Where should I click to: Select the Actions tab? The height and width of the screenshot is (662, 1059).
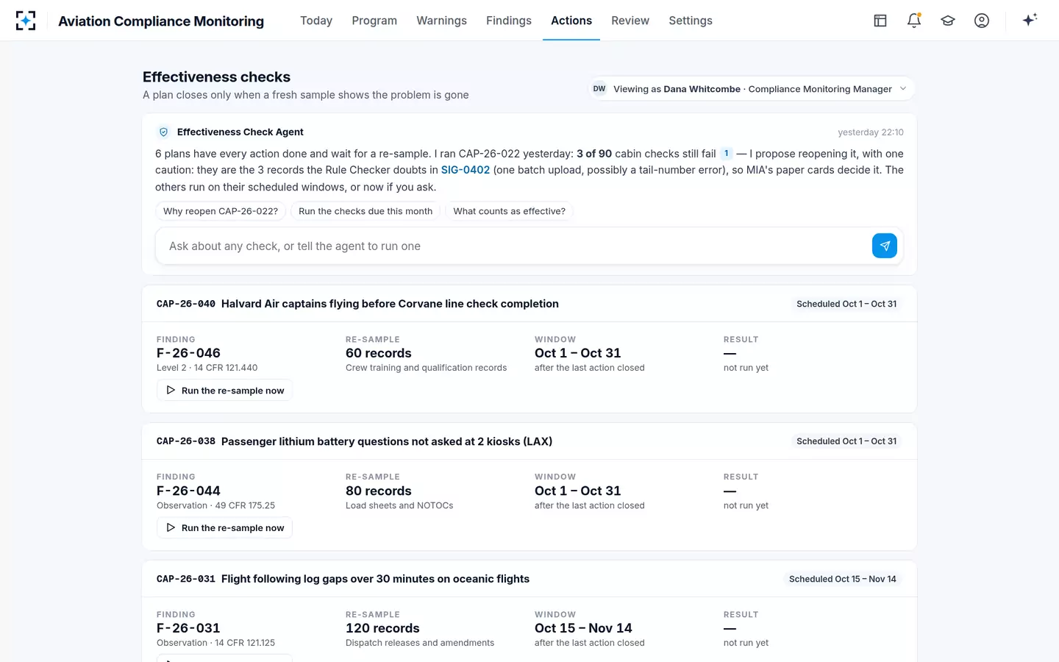coord(571,21)
